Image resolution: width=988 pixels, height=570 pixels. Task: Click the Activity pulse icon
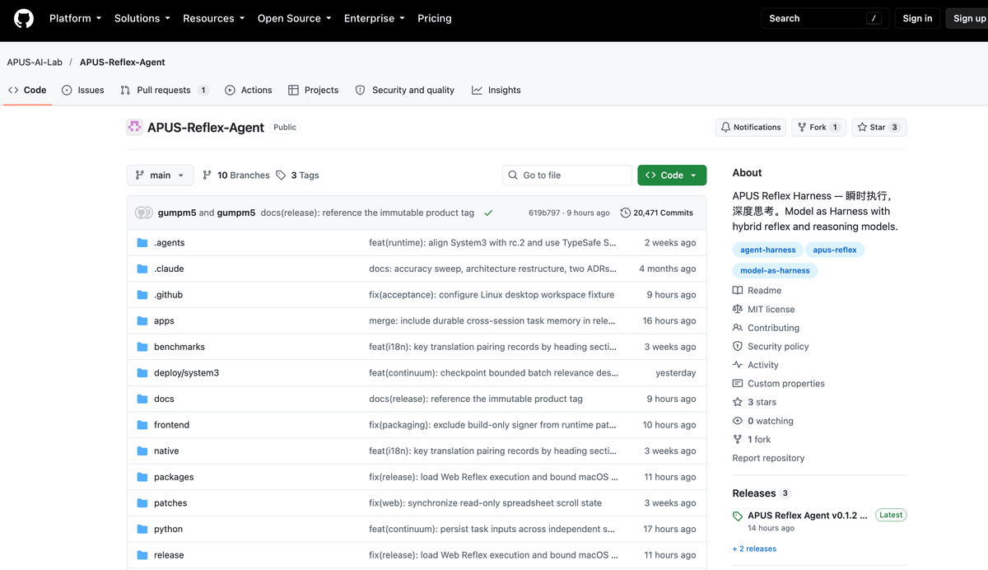738,365
